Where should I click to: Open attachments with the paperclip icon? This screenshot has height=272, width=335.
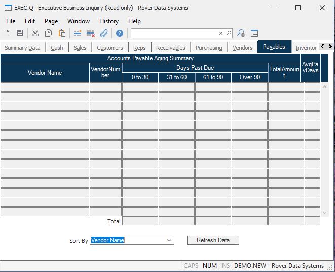(104, 33)
